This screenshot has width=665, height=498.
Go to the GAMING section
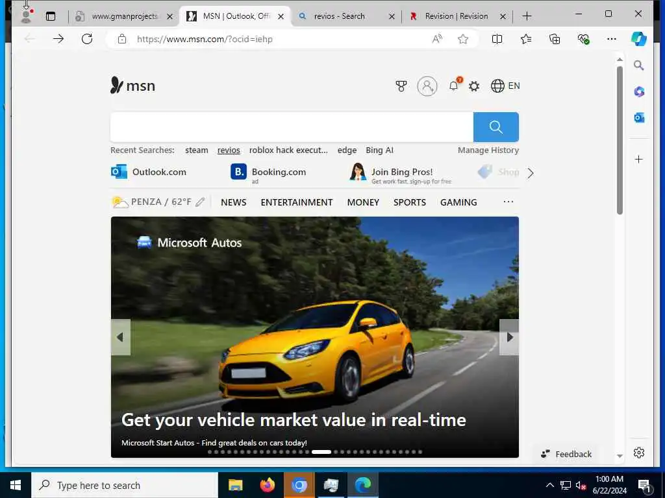(458, 202)
